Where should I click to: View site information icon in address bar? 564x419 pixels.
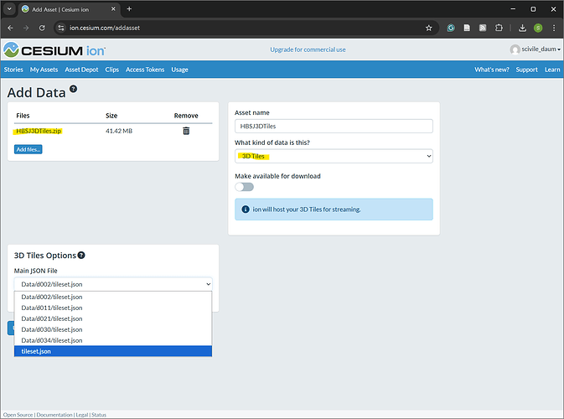click(x=61, y=28)
